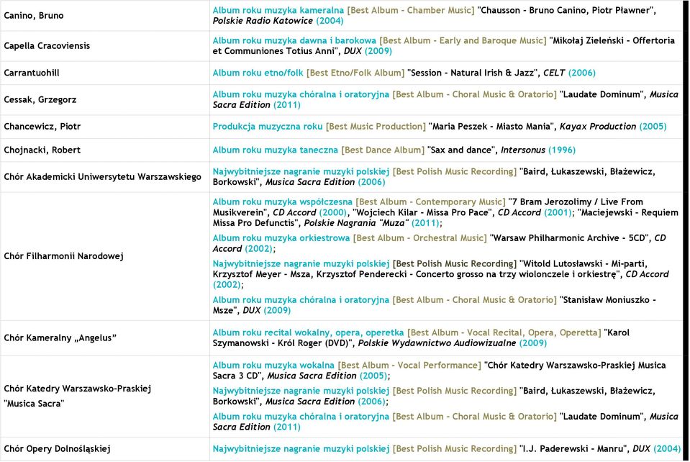
Task: Click title "Warsaw Philharmonic Archive - 5CD"
Action: click(569, 238)
